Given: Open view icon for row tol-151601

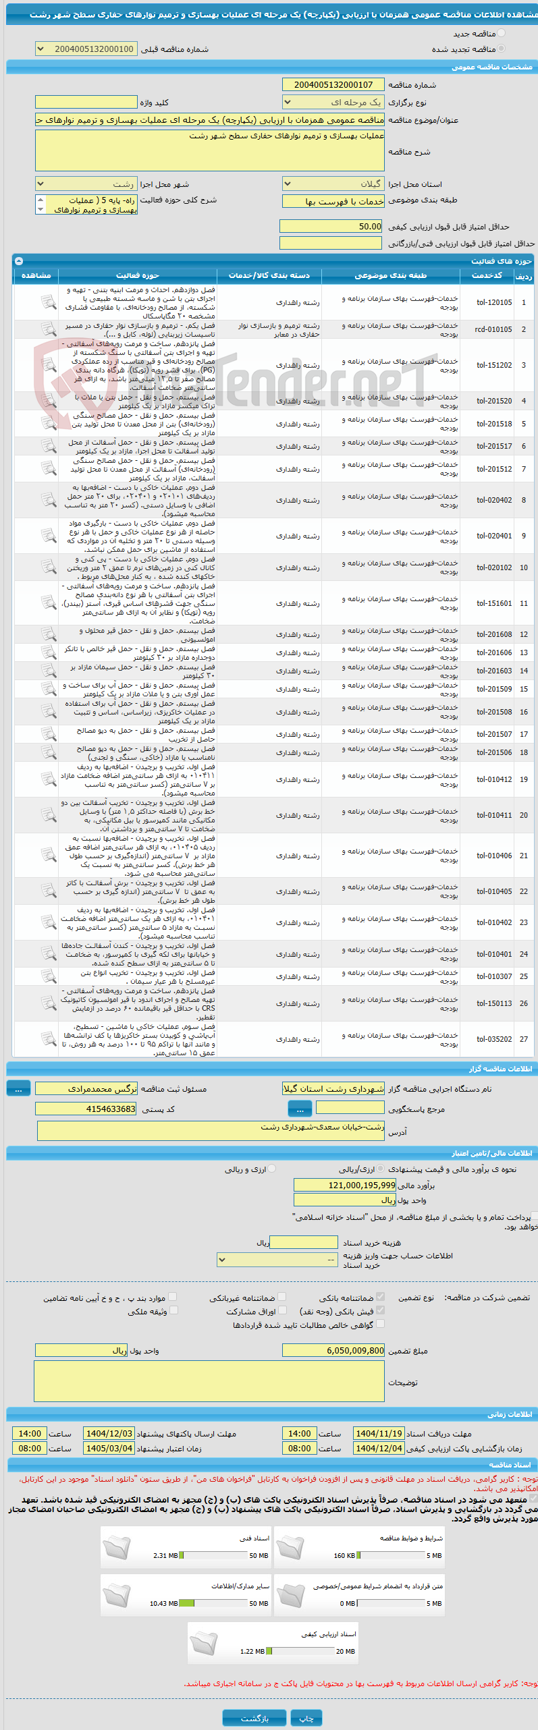Looking at the screenshot, I should pyautogui.click(x=49, y=603).
